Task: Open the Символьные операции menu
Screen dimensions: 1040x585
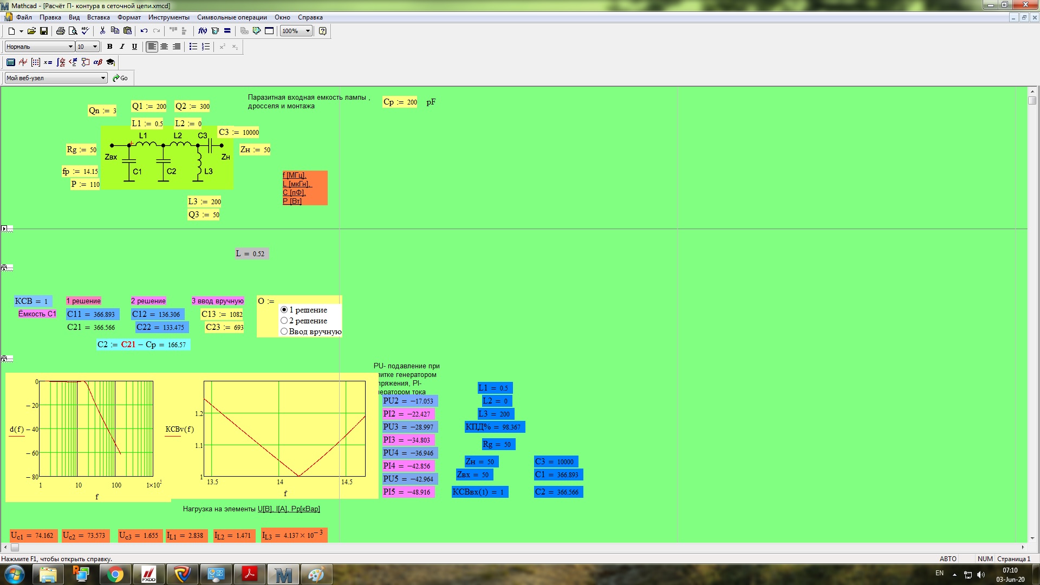Action: [232, 17]
